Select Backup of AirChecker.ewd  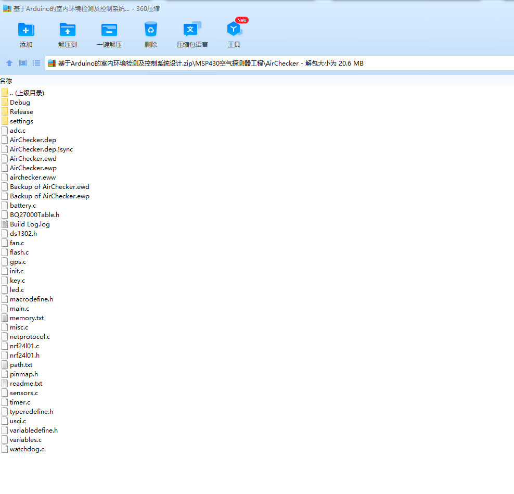click(46, 187)
